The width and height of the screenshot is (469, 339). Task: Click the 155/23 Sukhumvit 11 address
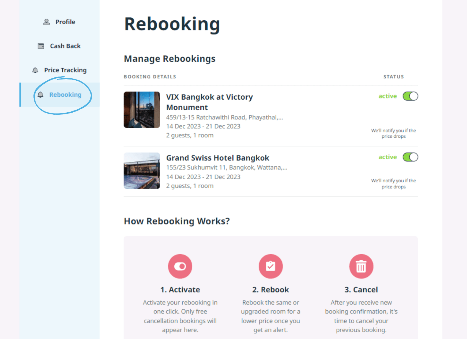tap(227, 168)
